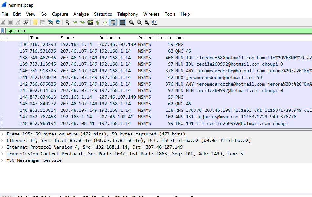Open the Help menu
Screen dimensions: 312x197
tap(185, 14)
